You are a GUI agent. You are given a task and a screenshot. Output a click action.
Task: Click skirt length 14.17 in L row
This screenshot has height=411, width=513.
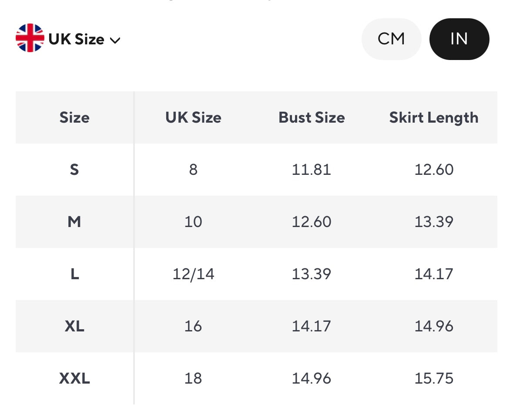434,274
